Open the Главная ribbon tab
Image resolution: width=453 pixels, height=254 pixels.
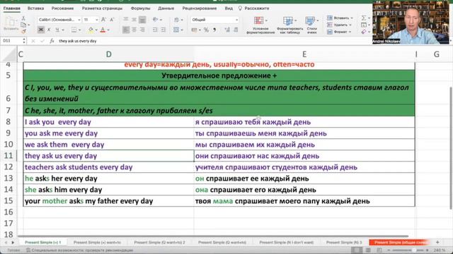(x=12, y=8)
